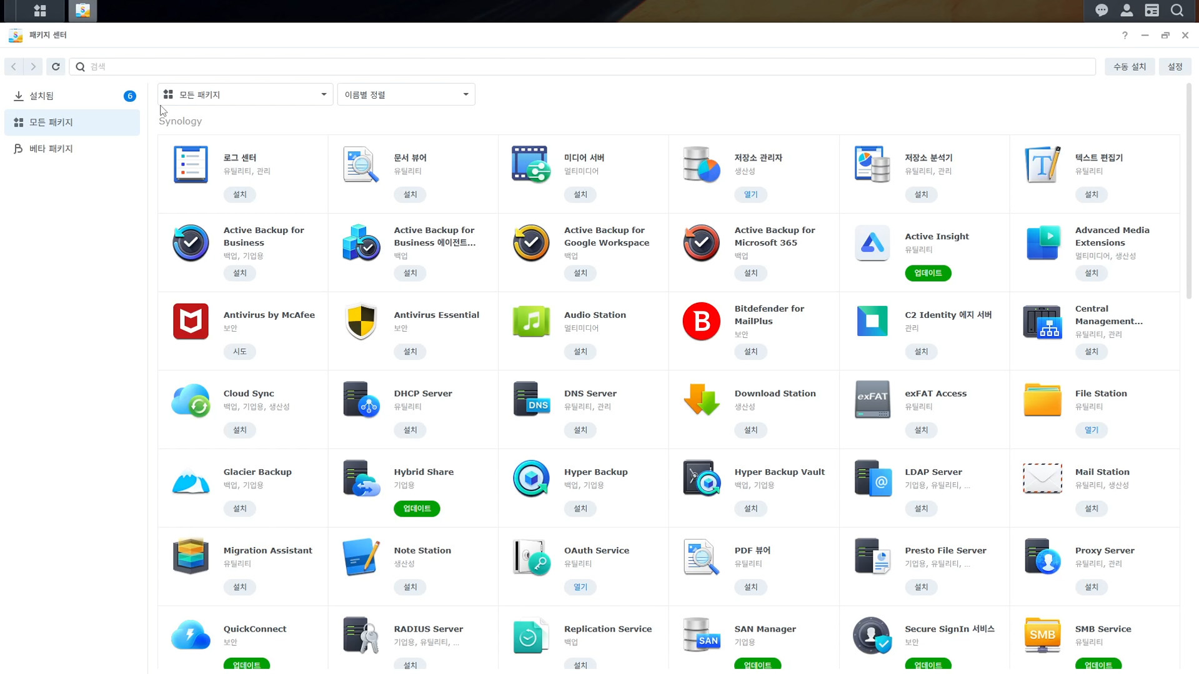The height and width of the screenshot is (674, 1199).
Task: Click the File Station folder icon
Action: tap(1042, 400)
